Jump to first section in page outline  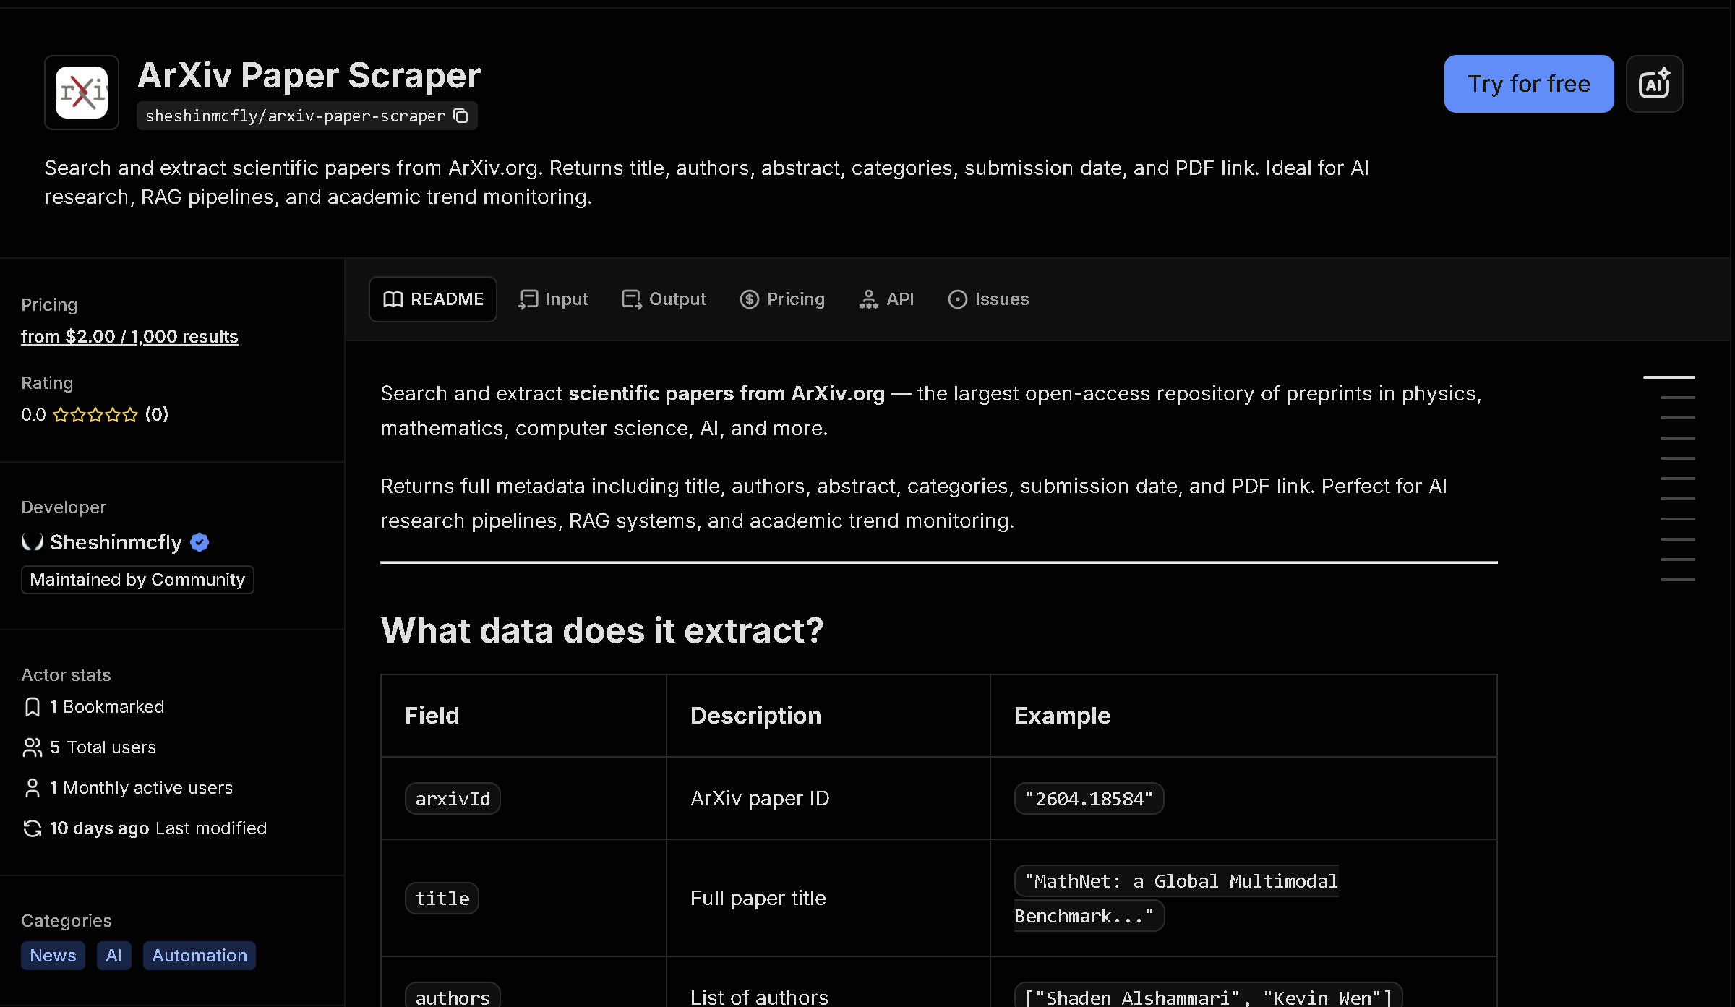click(x=1668, y=377)
